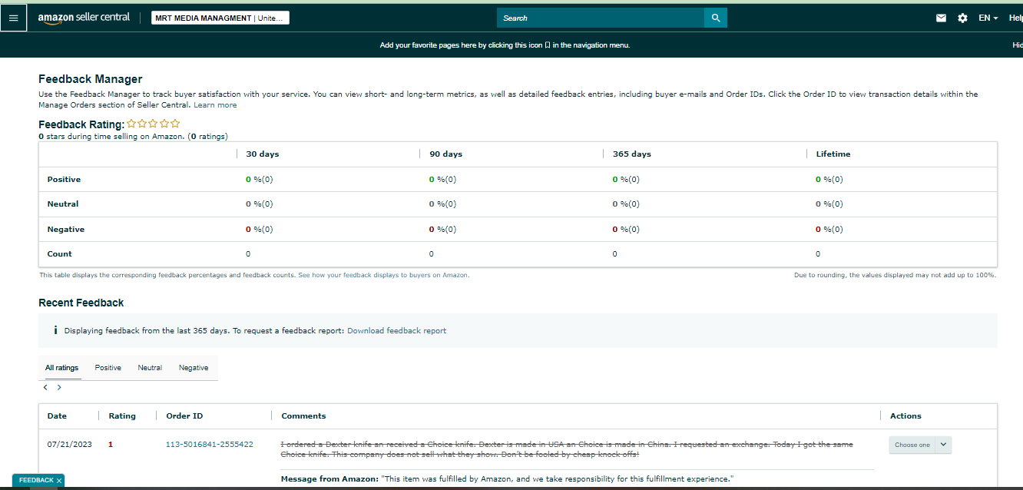Switch to the Negative tab
The image size is (1023, 490).
click(194, 368)
